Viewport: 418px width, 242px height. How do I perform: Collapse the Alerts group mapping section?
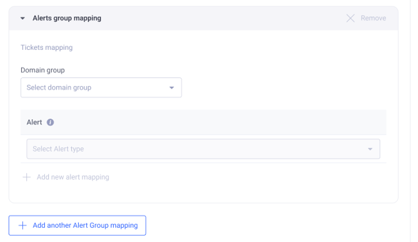pos(22,18)
